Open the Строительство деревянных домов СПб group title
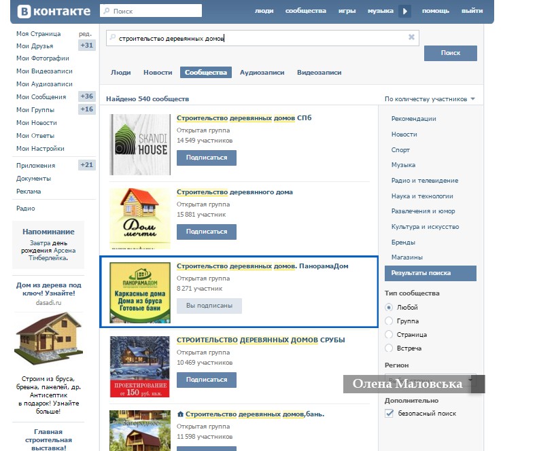The width and height of the screenshot is (537, 451). pyautogui.click(x=244, y=118)
